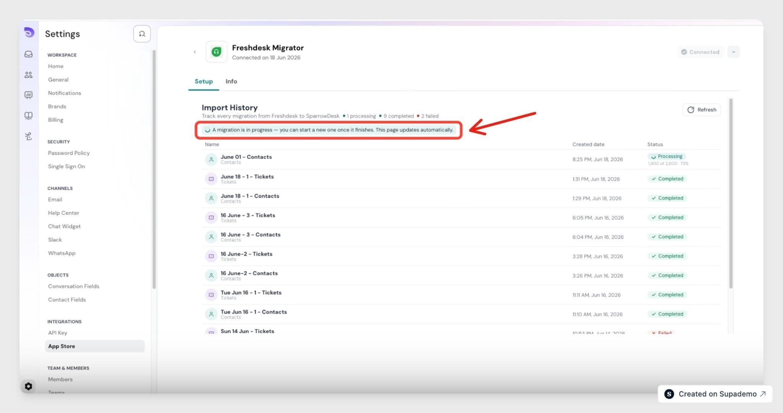Click the automation icon below the book icon
Viewport: 783px width, 413px height.
pos(29,136)
